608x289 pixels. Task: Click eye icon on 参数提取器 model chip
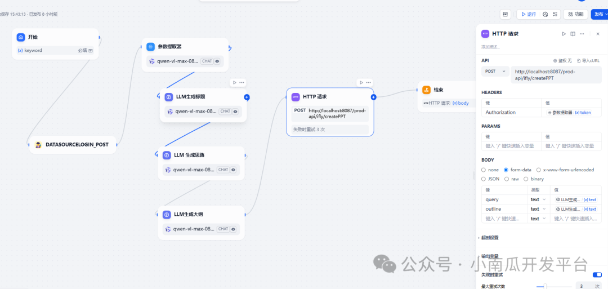coord(217,61)
